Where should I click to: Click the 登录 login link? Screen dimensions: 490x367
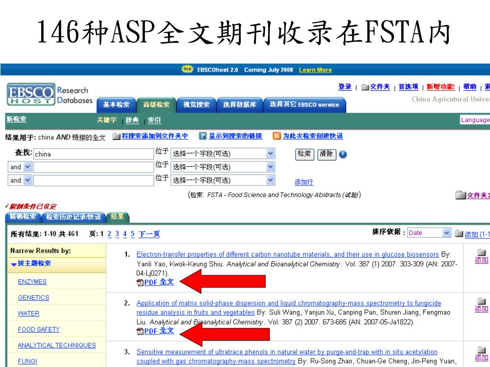(345, 87)
